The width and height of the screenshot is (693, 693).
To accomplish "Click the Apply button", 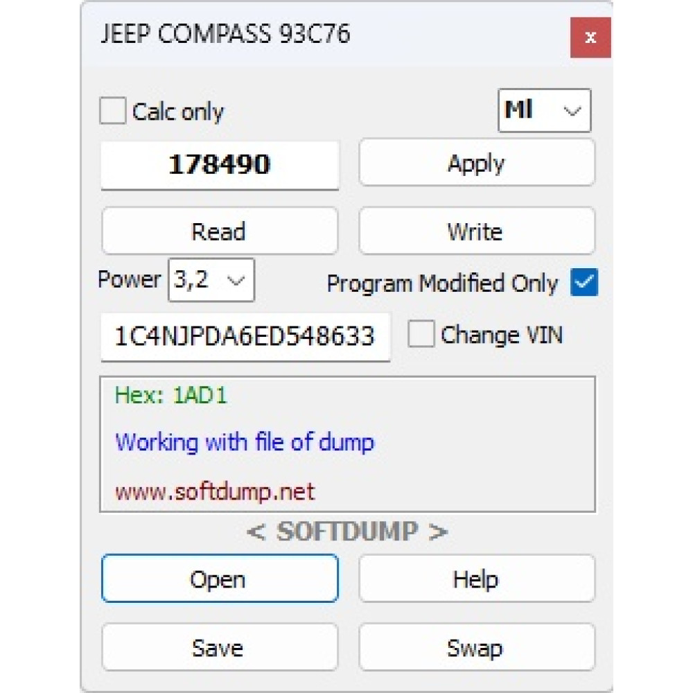I will [x=477, y=163].
